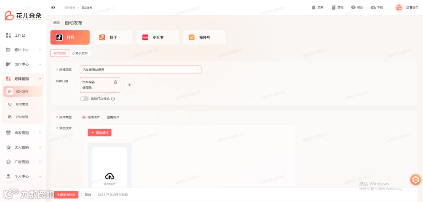Switch to the 小助手发布 tab
The height and width of the screenshot is (202, 423).
point(80,53)
